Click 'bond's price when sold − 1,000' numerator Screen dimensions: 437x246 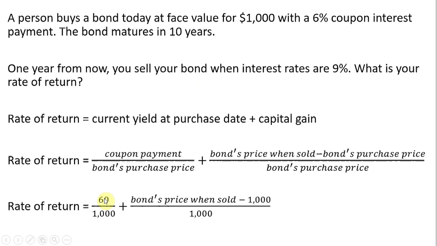(x=200, y=200)
